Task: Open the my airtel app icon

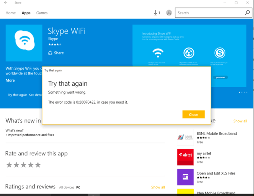Action: point(185,157)
